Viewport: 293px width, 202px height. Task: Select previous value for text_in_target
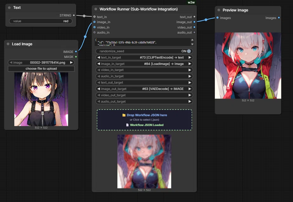tap(98, 57)
